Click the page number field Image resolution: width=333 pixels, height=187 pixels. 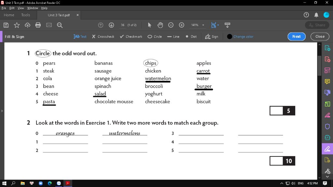[x=123, y=25]
